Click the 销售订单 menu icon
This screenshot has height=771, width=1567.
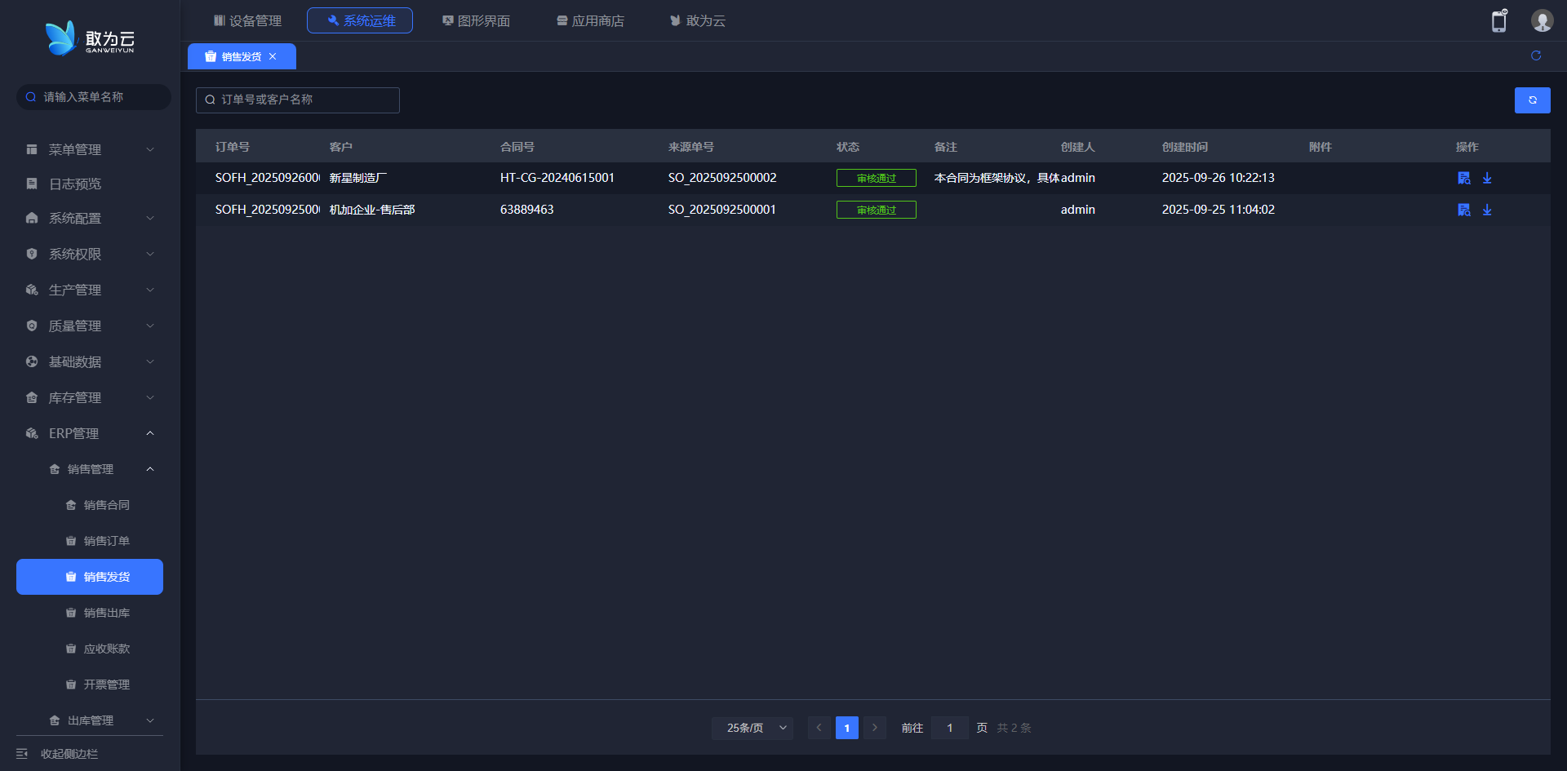click(71, 541)
